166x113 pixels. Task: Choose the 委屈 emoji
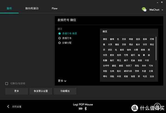coord(121,66)
